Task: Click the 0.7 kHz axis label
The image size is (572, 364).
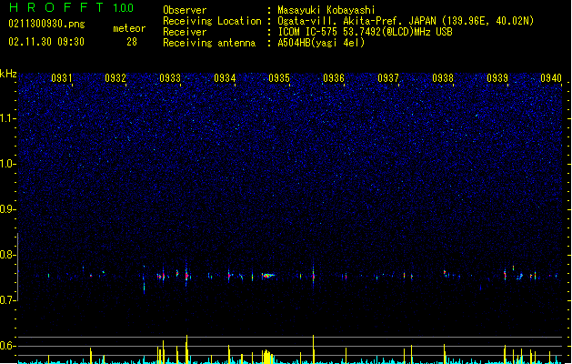Action: coord(7,300)
